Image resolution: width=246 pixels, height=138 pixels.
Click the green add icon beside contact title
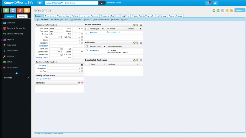pyautogui.click(x=214, y=10)
